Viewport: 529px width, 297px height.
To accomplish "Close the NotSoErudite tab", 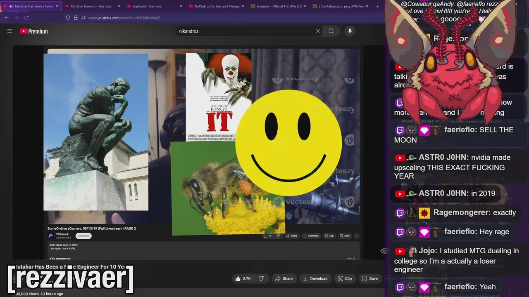I will click(243, 6).
